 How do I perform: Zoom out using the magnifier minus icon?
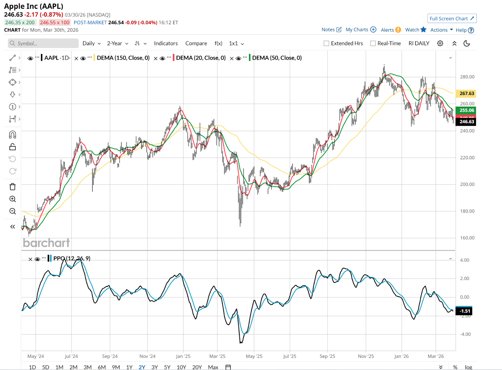point(13,211)
